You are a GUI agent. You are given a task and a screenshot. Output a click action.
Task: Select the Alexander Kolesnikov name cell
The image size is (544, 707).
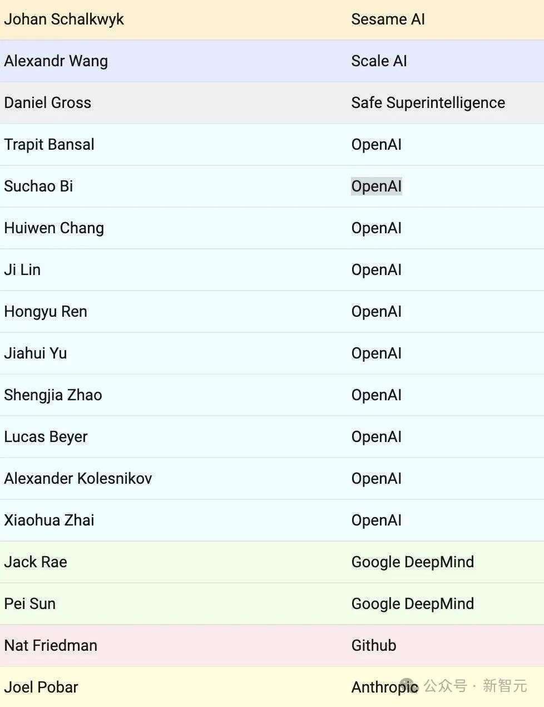click(x=78, y=479)
